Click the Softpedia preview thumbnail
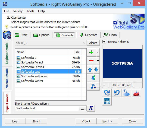 pos(123,63)
